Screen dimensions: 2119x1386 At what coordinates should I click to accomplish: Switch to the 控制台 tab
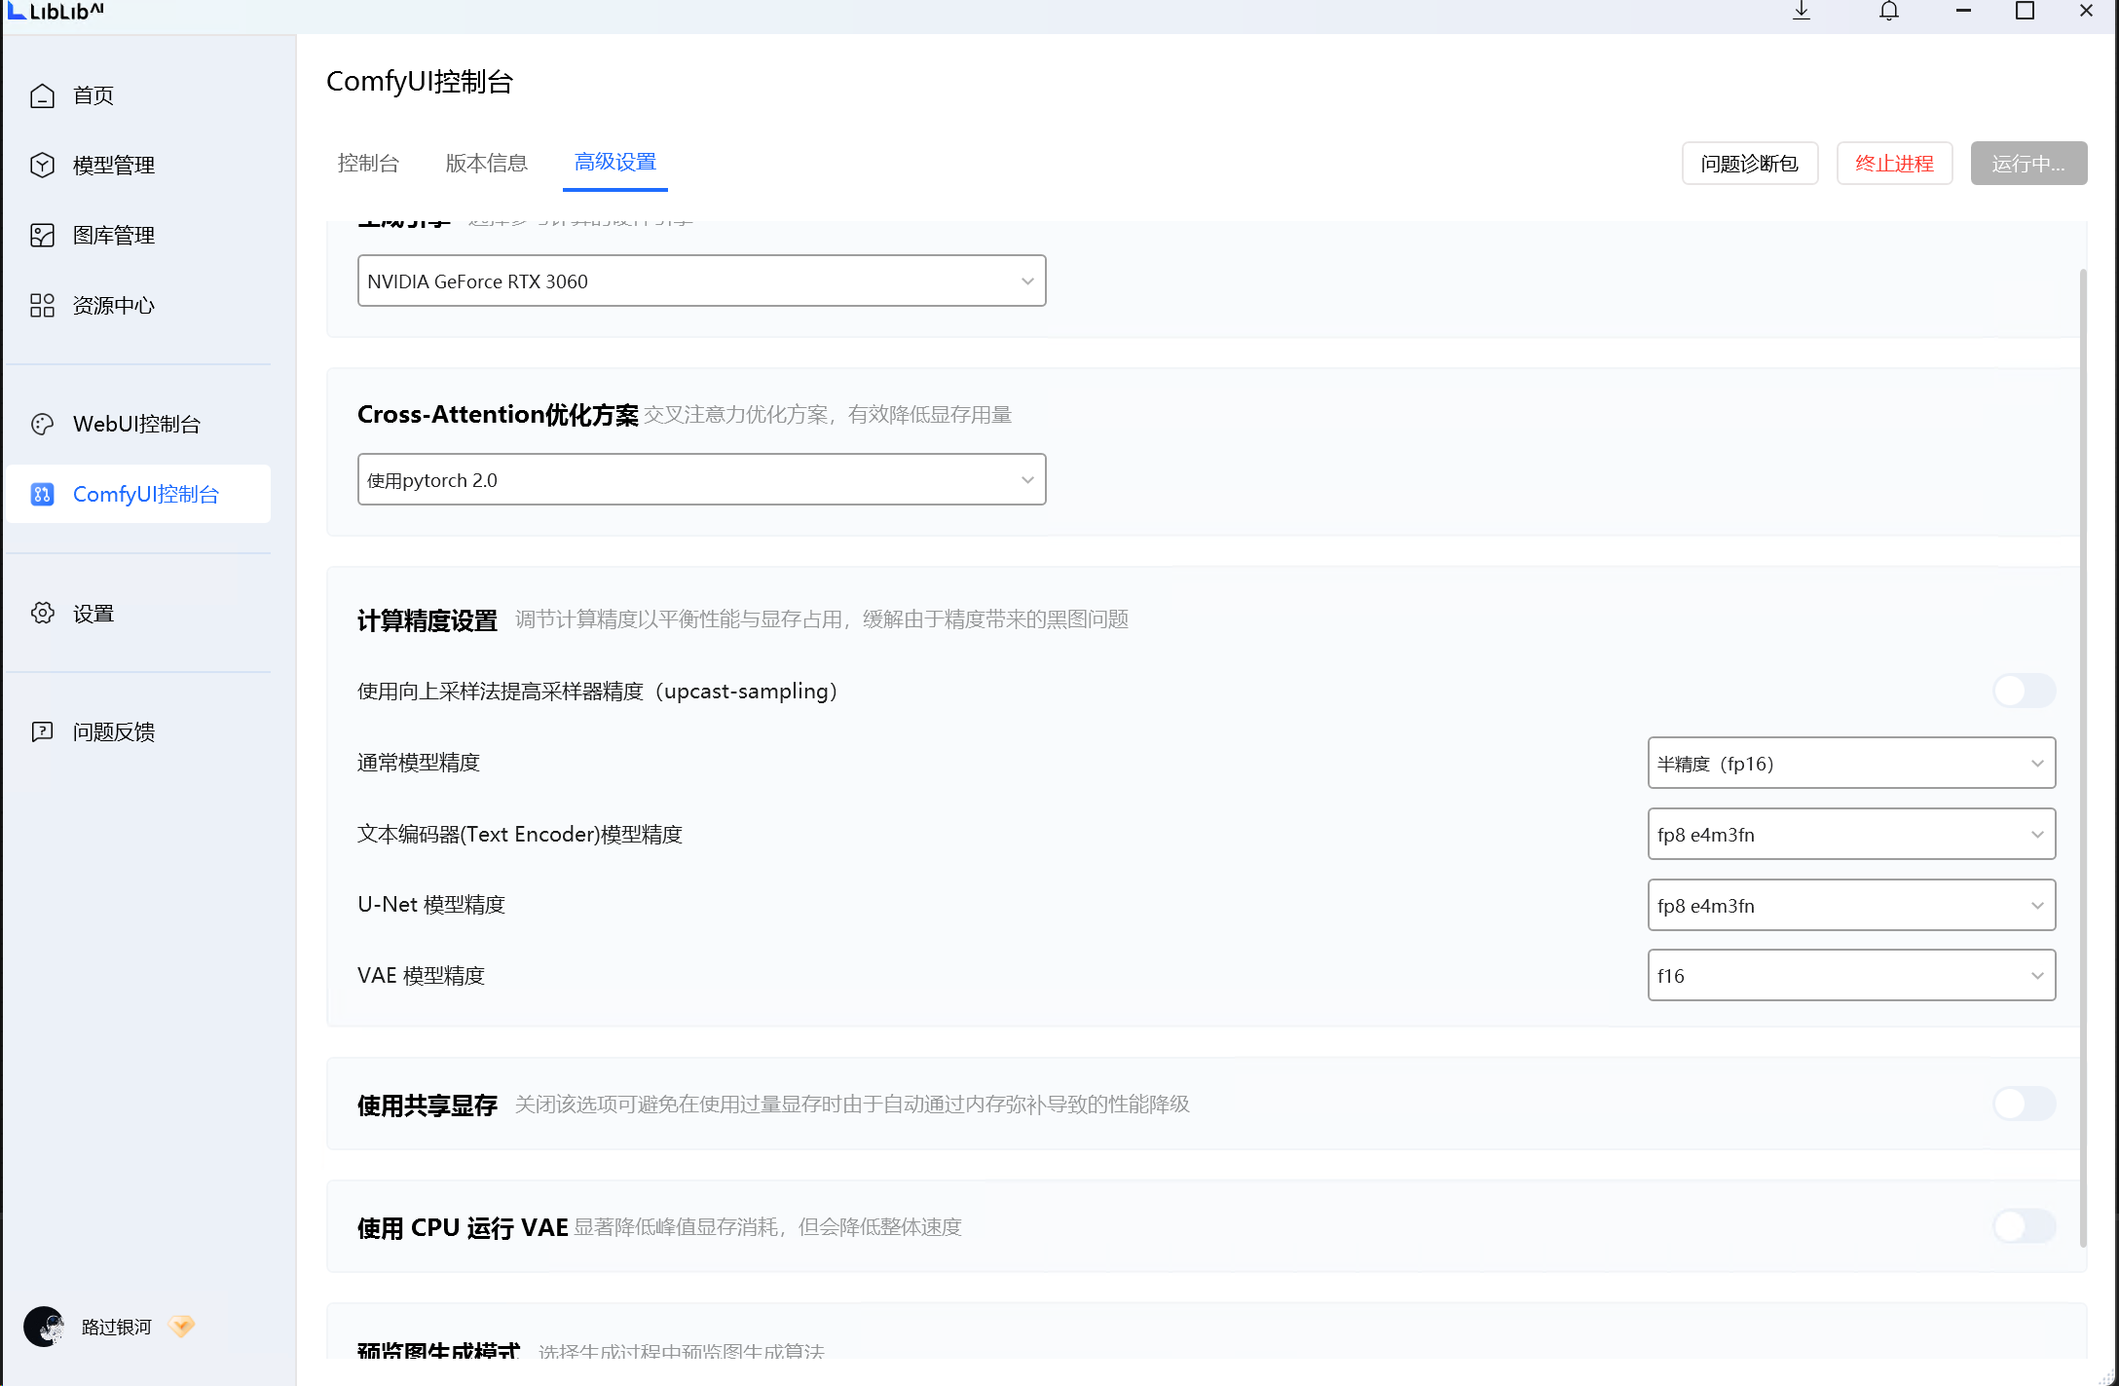pos(368,163)
